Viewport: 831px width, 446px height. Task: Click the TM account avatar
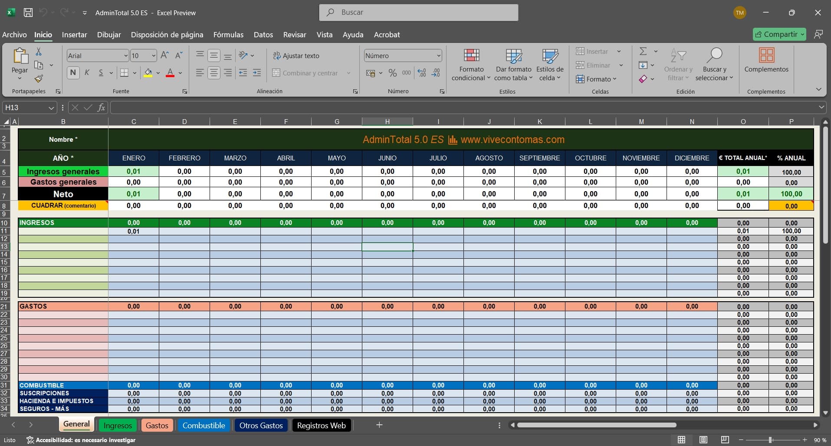[740, 13]
